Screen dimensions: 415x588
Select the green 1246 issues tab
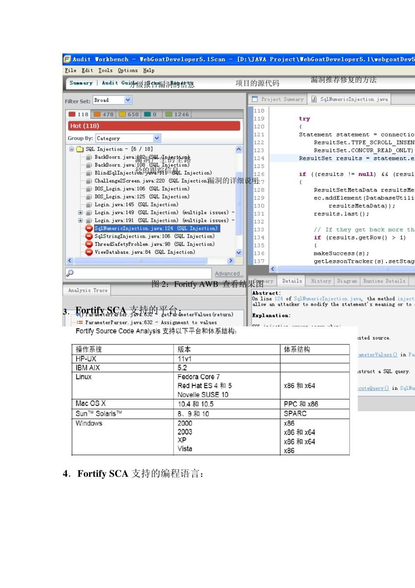177,114
